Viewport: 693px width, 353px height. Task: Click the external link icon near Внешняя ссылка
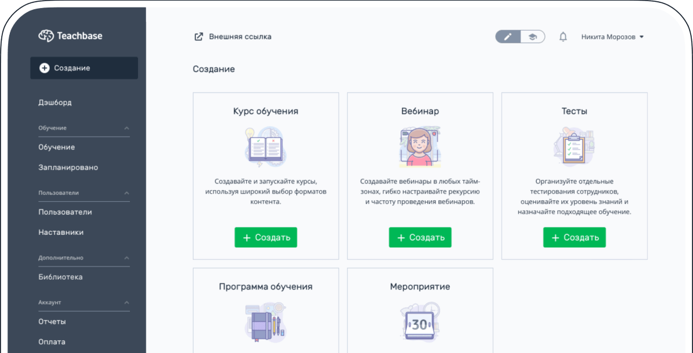pos(198,36)
